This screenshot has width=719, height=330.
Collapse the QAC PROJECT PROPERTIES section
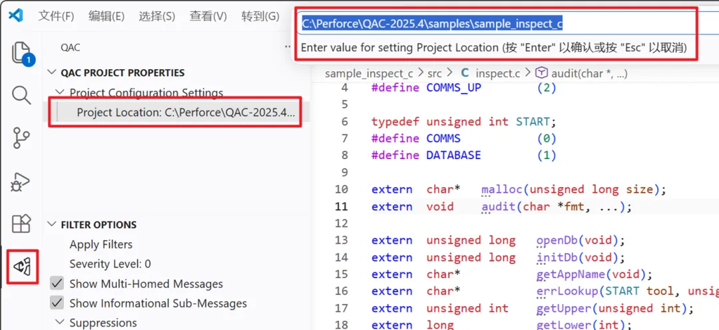tap(51, 73)
